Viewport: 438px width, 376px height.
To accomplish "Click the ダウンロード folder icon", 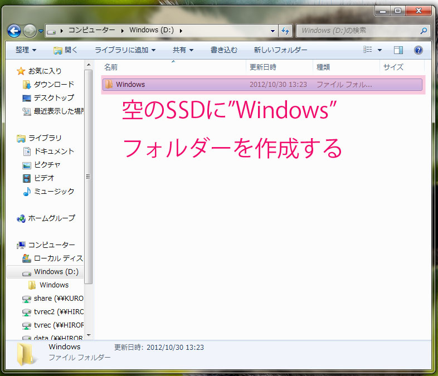I will pos(27,85).
